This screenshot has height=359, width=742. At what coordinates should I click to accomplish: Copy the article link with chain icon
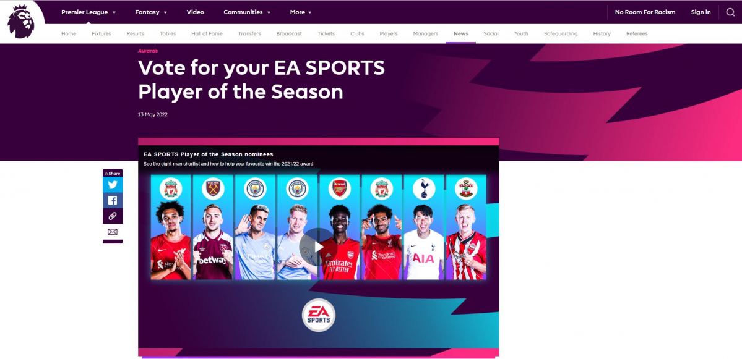click(113, 216)
